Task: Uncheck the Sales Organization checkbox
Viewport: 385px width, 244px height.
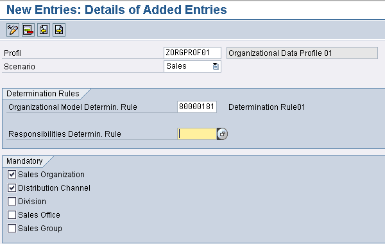Action: click(12, 175)
